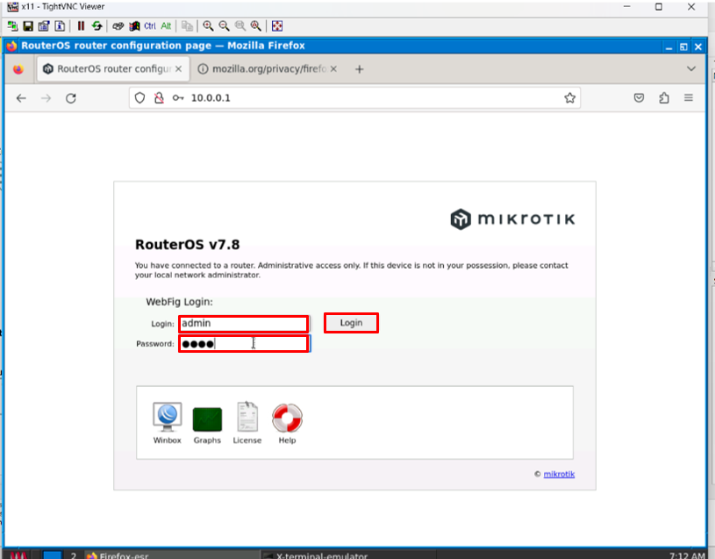This screenshot has width=715, height=559.
Task: Follow the mikrotik copyright link
Action: click(x=559, y=475)
